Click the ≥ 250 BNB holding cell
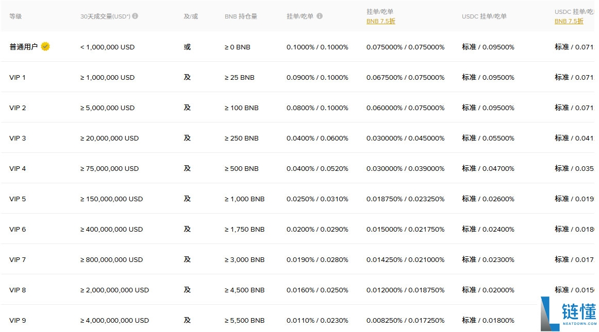Viewport: 599px width, 332px height. (x=241, y=138)
